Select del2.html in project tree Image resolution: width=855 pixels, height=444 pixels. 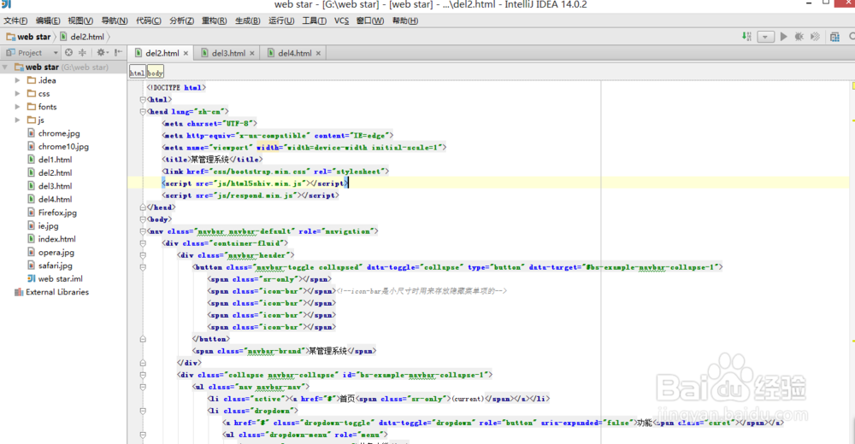click(50, 172)
